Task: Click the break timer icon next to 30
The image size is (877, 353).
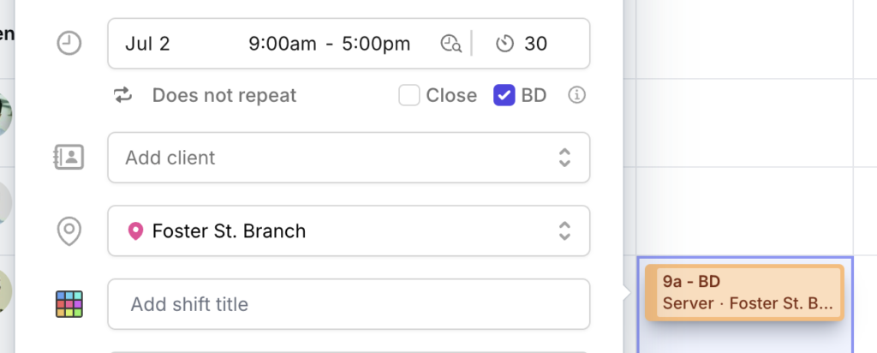Action: click(505, 43)
